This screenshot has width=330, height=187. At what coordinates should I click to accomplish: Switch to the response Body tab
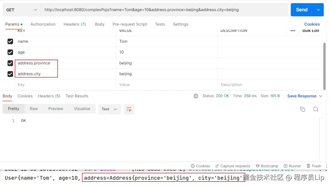[x=7, y=96]
